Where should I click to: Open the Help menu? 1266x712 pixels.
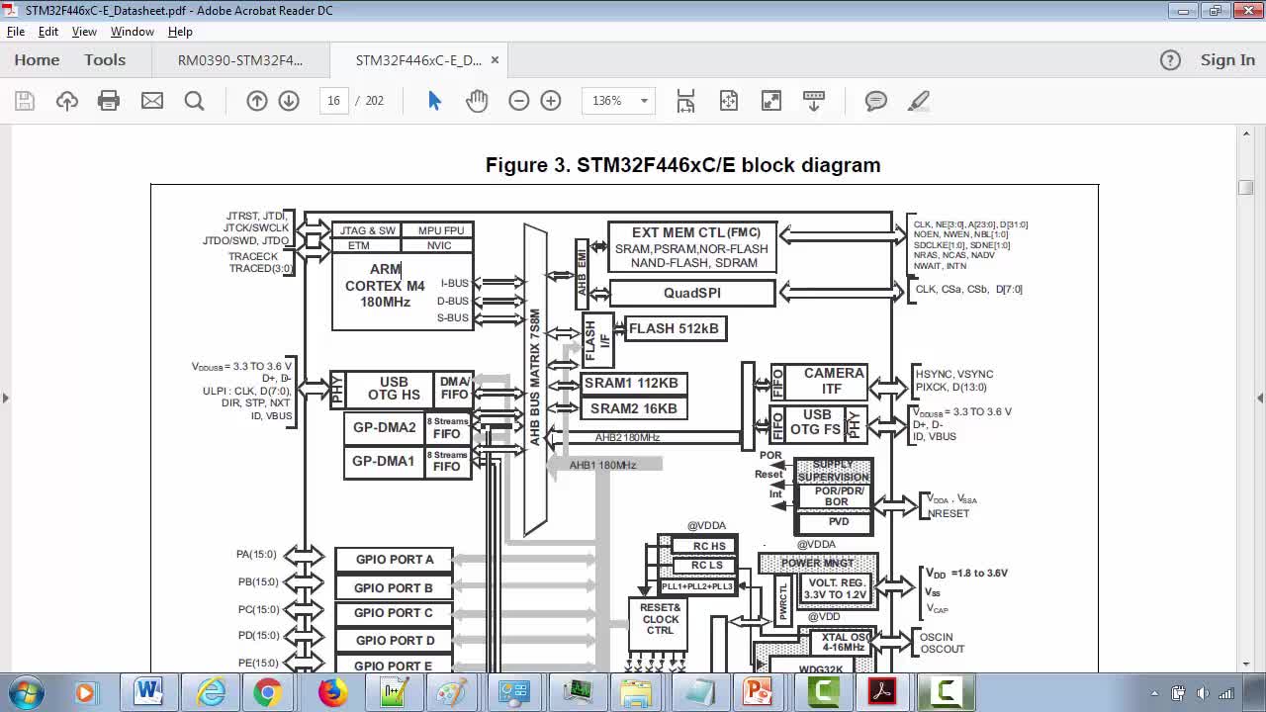180,32
